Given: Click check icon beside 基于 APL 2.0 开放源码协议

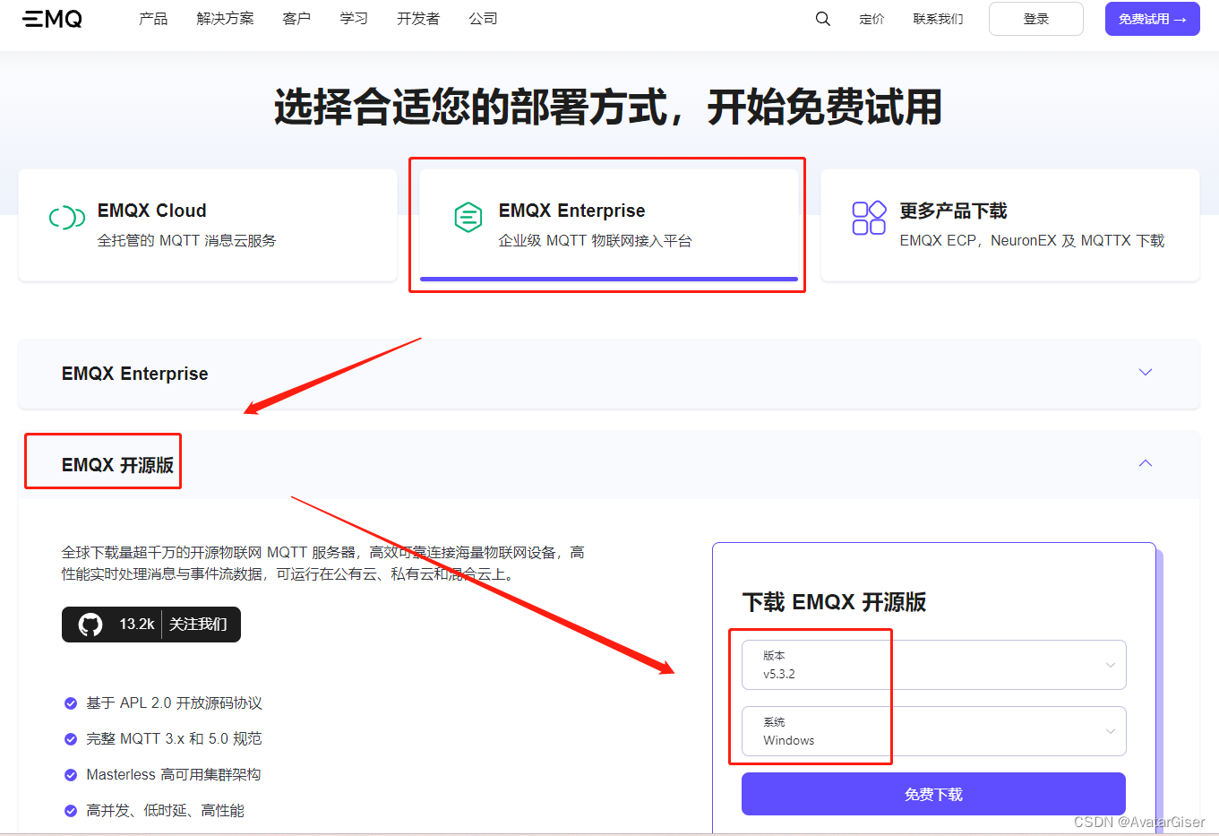Looking at the screenshot, I should click(71, 703).
